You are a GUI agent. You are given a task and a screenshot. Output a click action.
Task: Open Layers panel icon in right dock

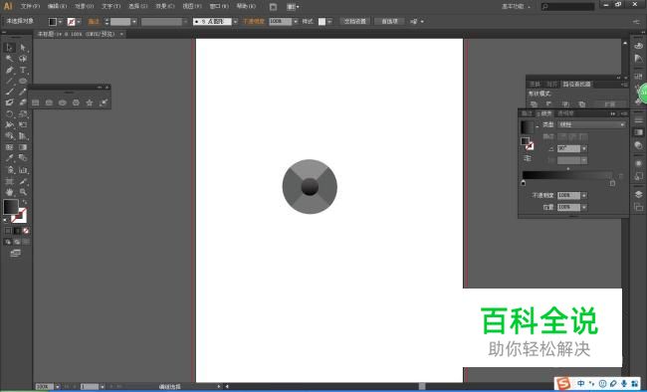[638, 194]
